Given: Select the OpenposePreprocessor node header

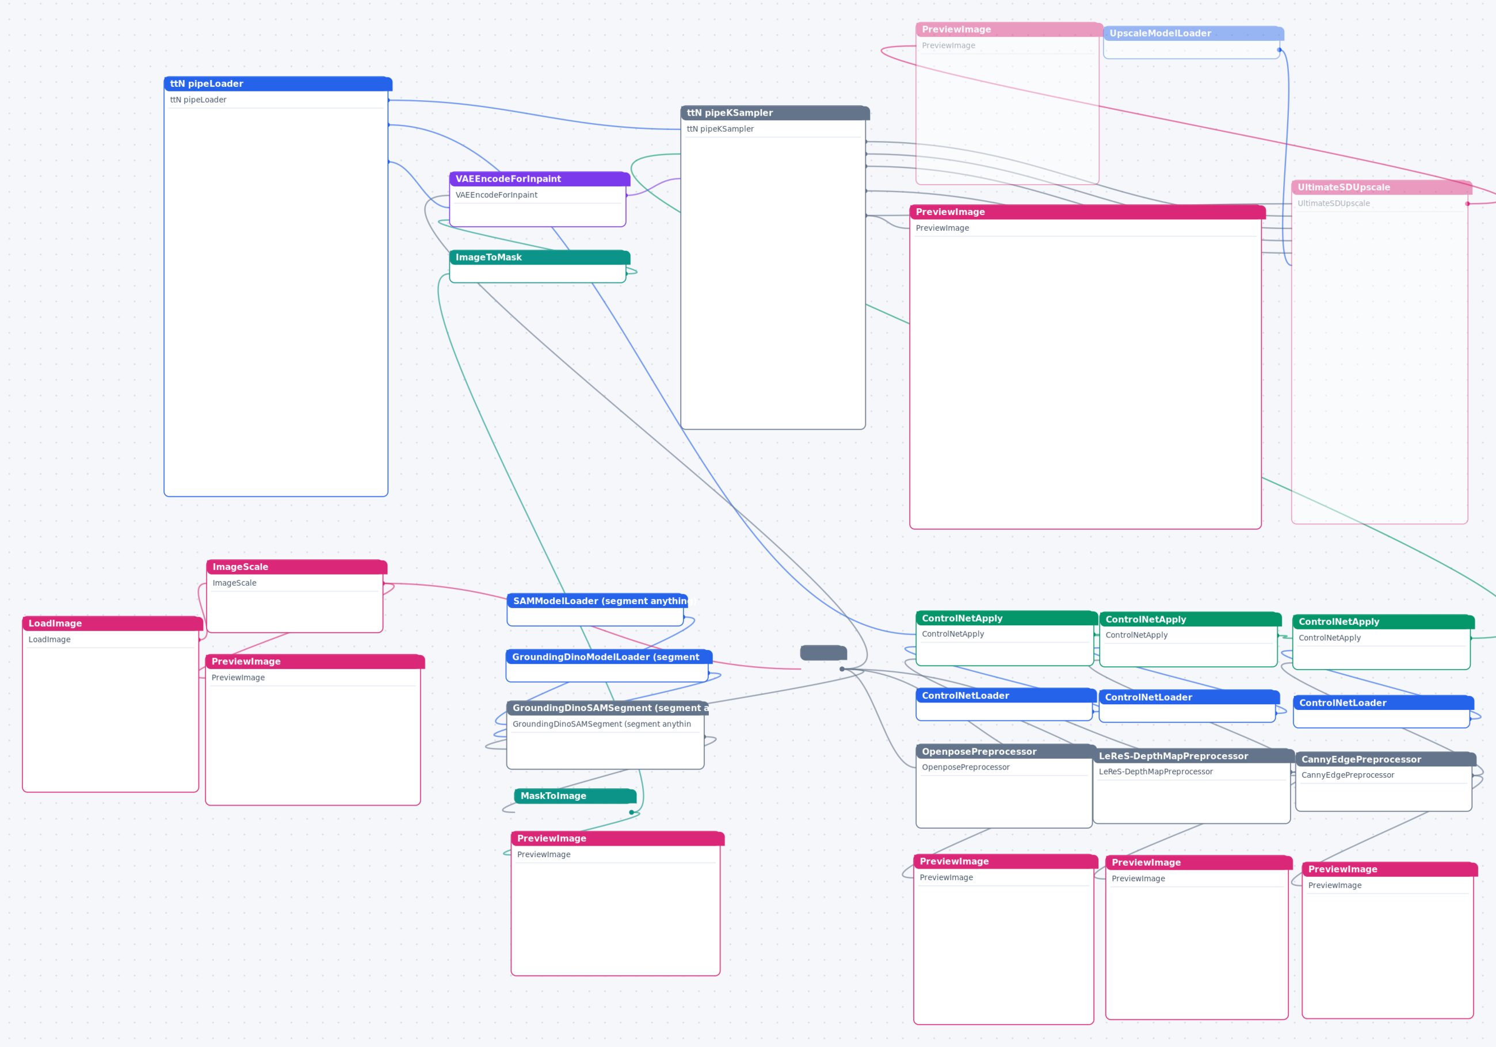Looking at the screenshot, I should (1006, 751).
